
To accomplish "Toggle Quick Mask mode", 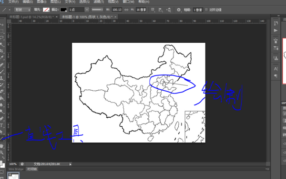I will click(x=1, y=172).
